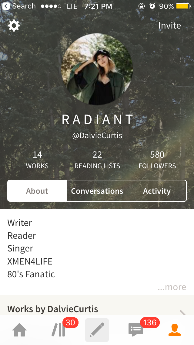Tap the round profile avatar photo
The image size is (194, 345).
(x=97, y=69)
